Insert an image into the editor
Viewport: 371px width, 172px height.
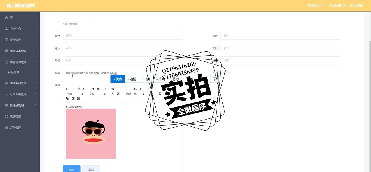73,99
